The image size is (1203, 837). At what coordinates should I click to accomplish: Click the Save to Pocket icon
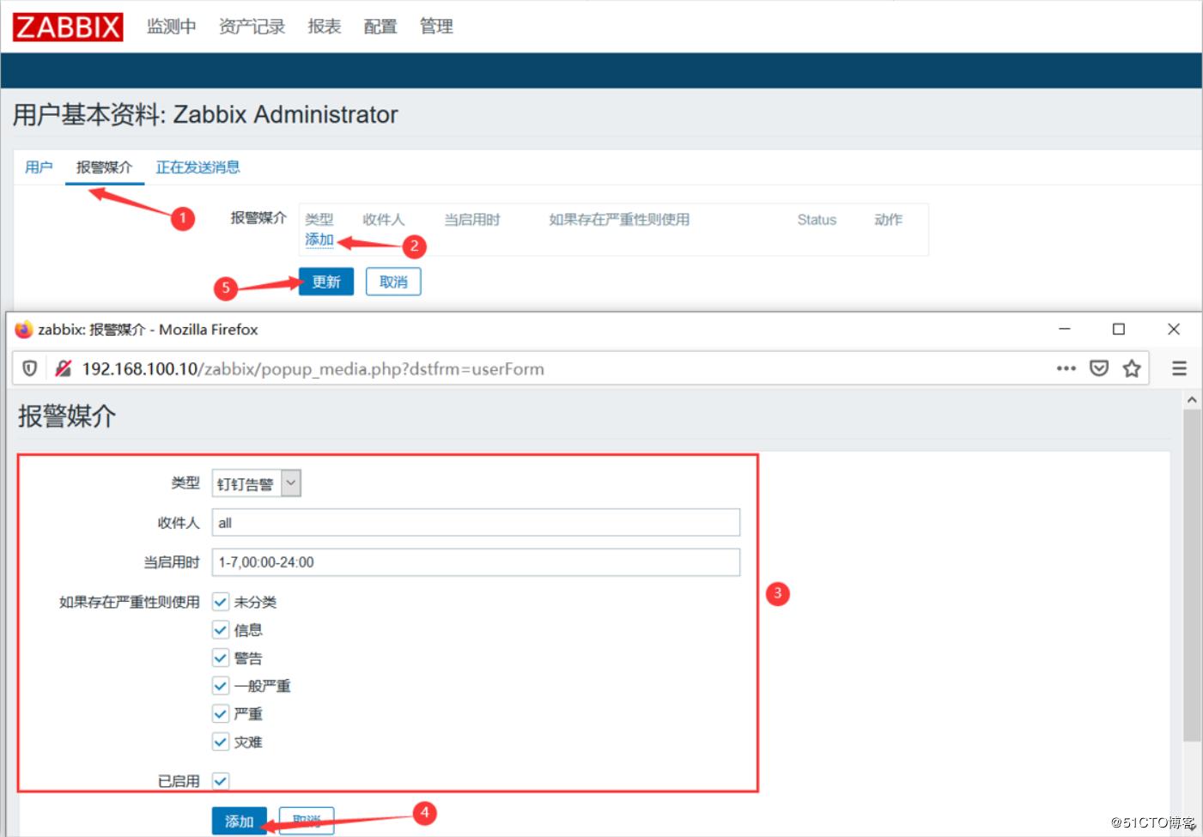1098,368
